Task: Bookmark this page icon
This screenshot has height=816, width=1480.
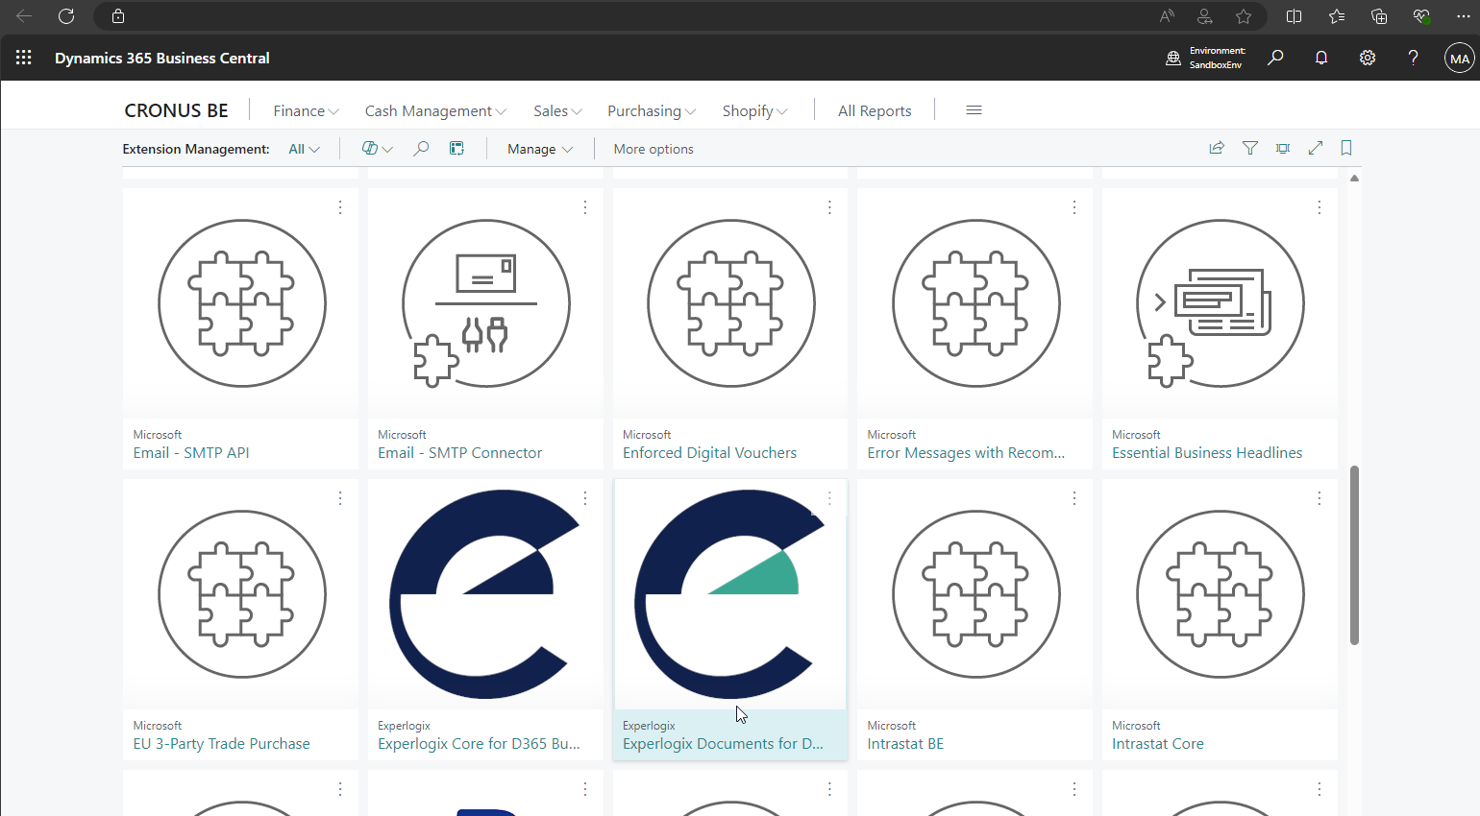Action: (1346, 148)
